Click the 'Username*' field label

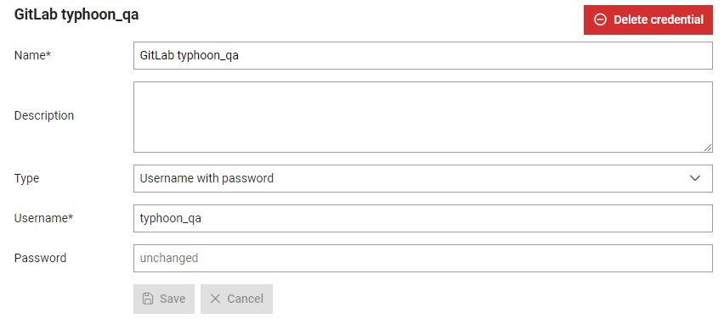coord(43,218)
